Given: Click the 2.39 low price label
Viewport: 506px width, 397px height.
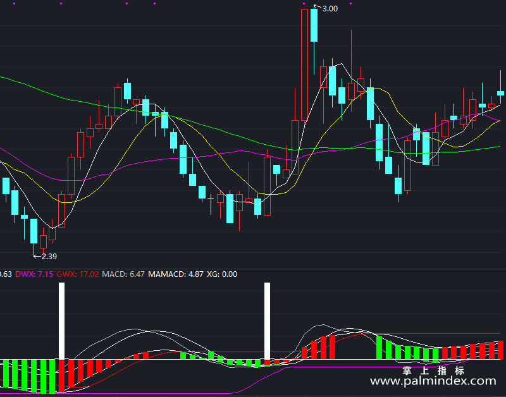Looking at the screenshot, I should [49, 257].
